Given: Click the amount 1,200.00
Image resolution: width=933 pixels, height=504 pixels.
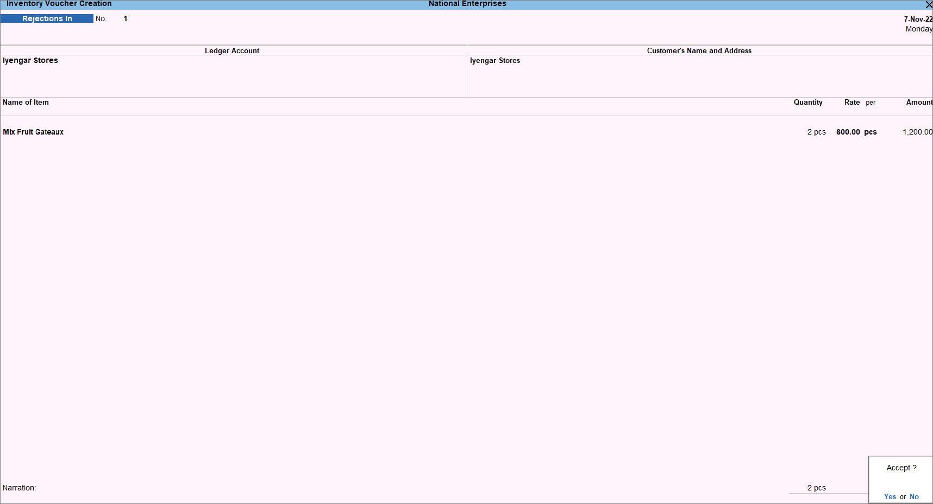Looking at the screenshot, I should coord(917,132).
